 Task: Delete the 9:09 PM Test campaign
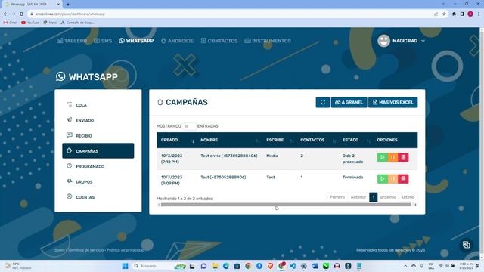pos(403,179)
